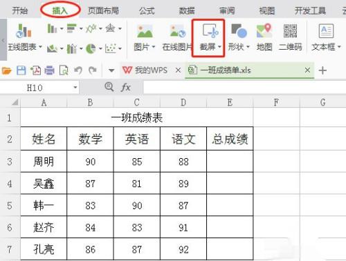Expand the 图片 dropdown arrow
The image size is (346, 261).
click(x=154, y=47)
